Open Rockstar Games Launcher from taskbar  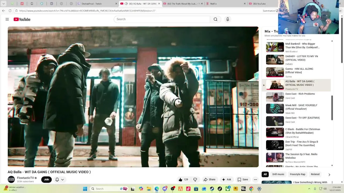coord(235,189)
